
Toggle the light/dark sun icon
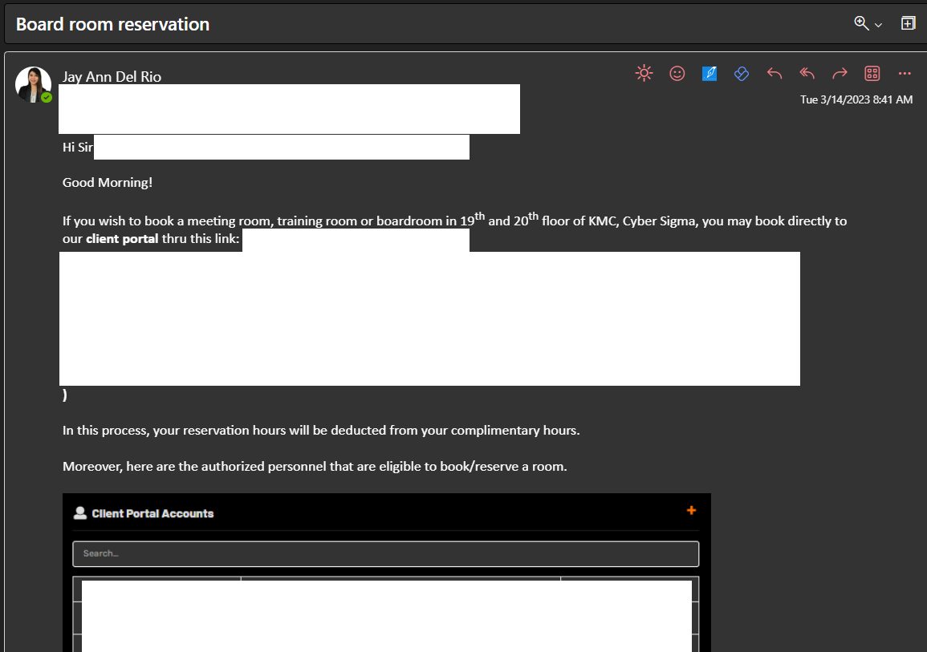tap(644, 73)
